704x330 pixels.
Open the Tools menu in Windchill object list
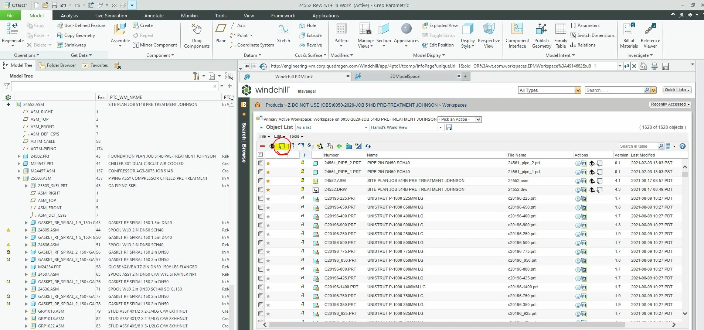point(296,136)
